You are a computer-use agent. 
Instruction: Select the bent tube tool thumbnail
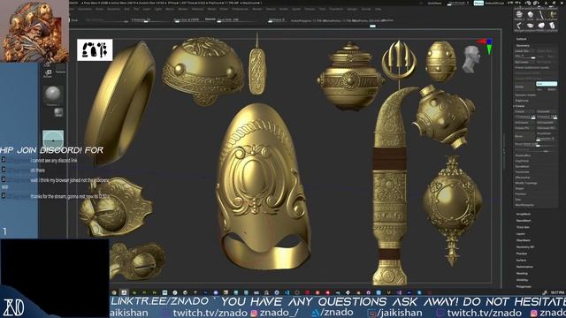coord(519,26)
